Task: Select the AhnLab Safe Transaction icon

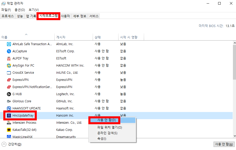Action: coord(9,44)
